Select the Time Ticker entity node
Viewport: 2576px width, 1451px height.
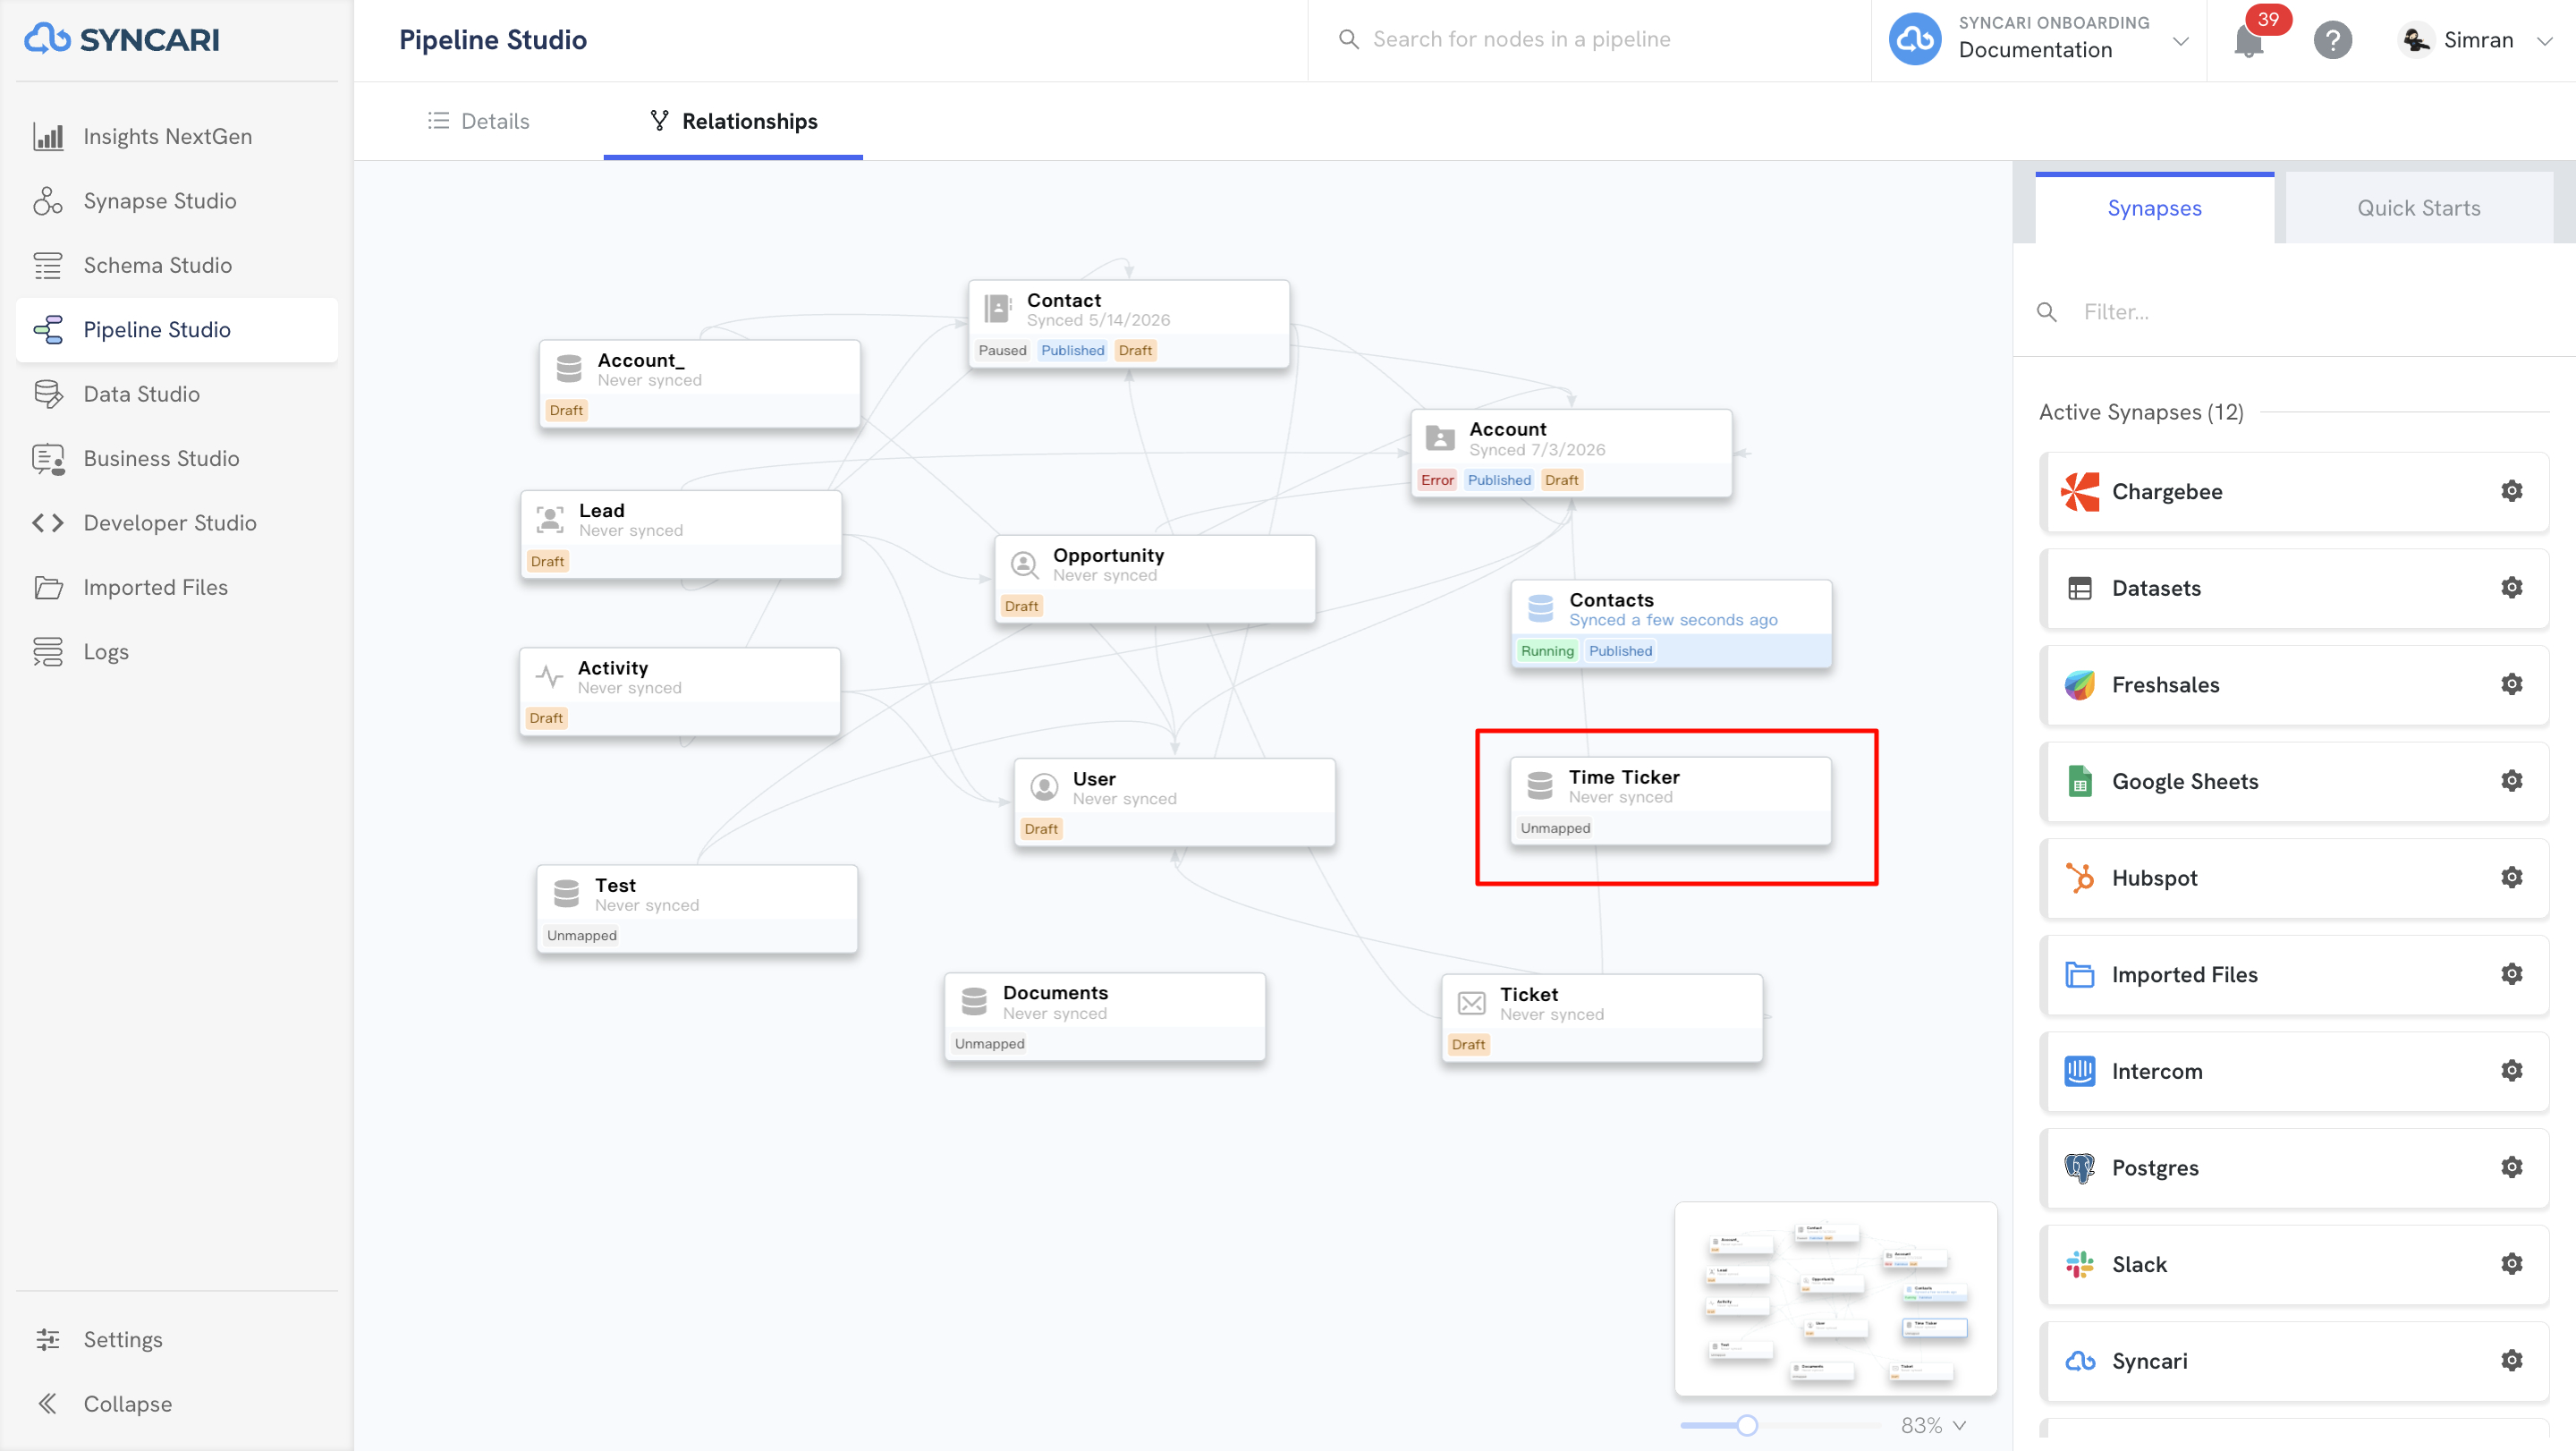(x=1670, y=800)
